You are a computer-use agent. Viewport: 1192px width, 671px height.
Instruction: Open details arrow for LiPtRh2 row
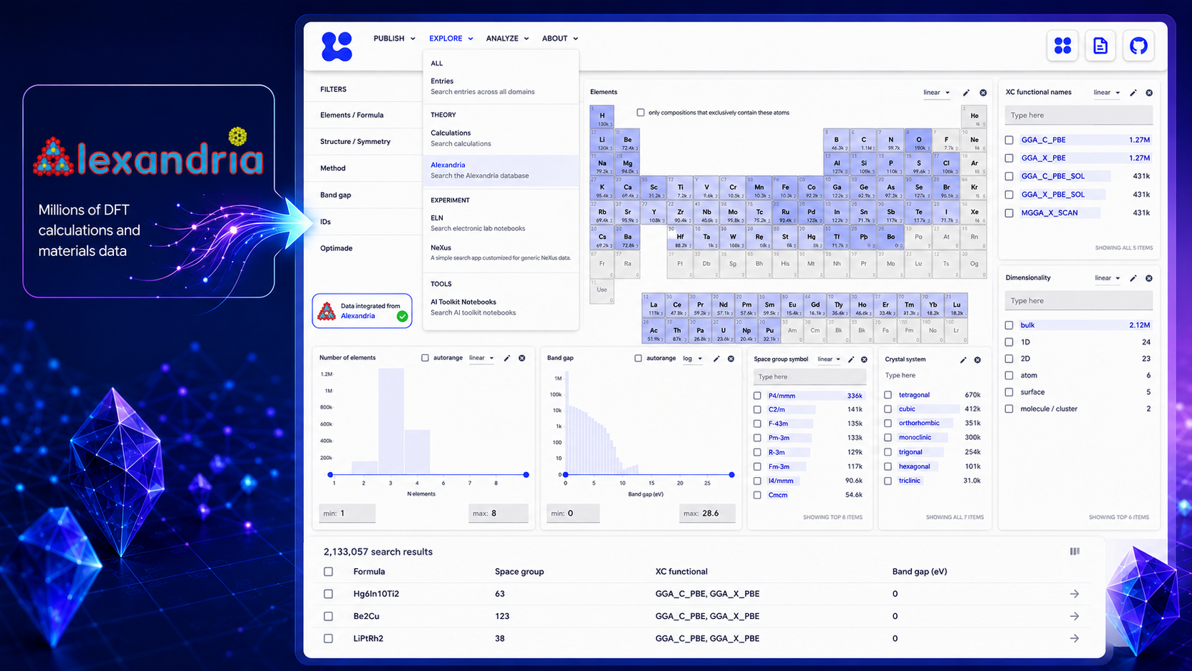[1074, 638]
